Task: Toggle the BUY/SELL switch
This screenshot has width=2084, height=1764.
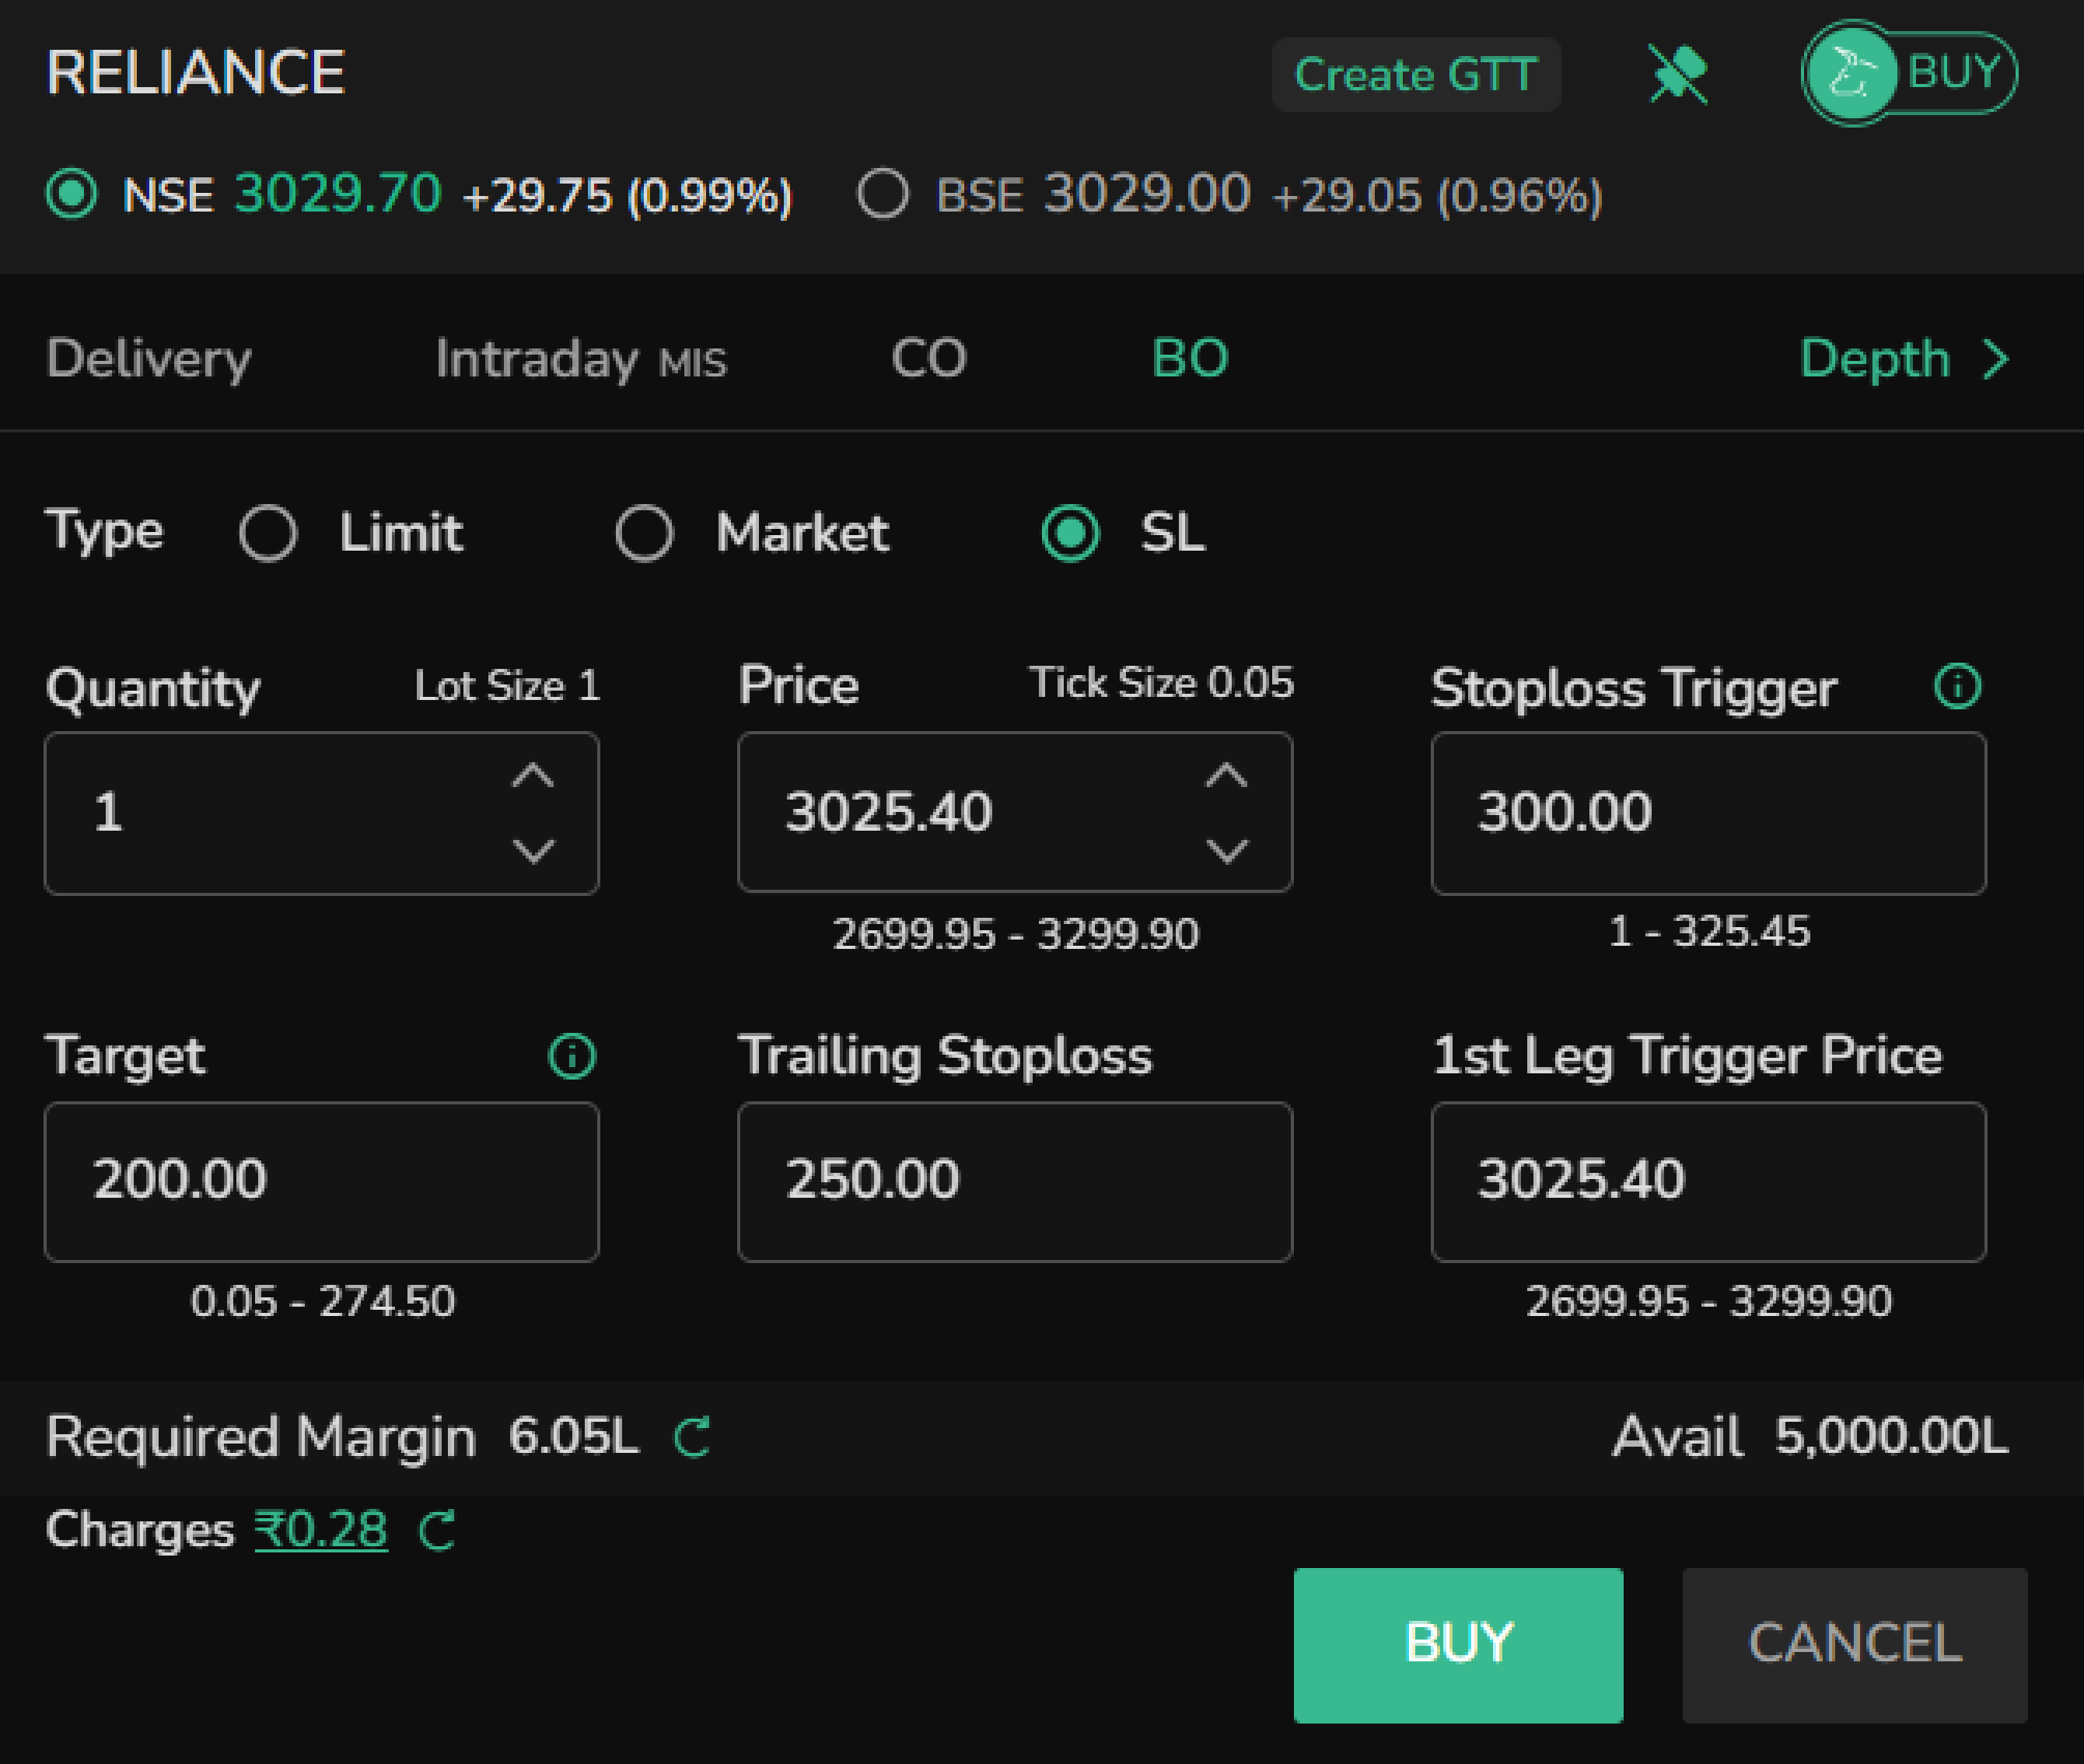Action: tap(1908, 73)
